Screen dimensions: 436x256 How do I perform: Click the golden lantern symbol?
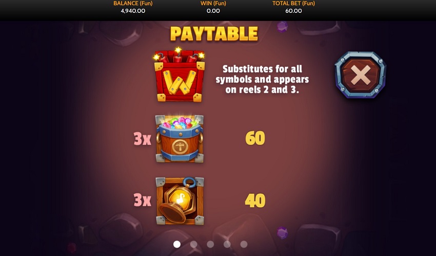click(180, 200)
